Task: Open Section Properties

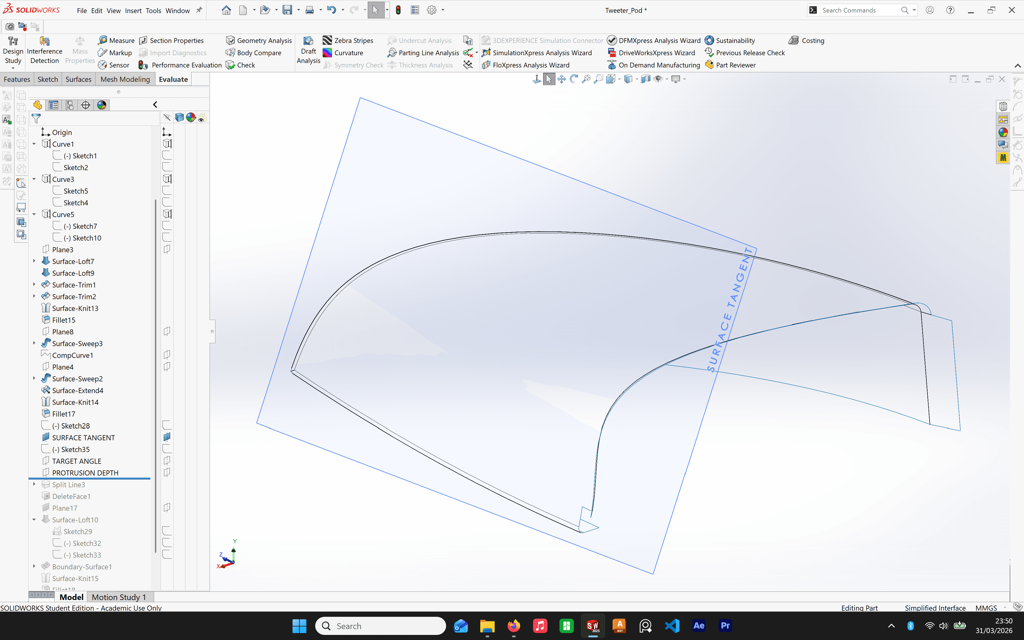Action: click(x=171, y=40)
